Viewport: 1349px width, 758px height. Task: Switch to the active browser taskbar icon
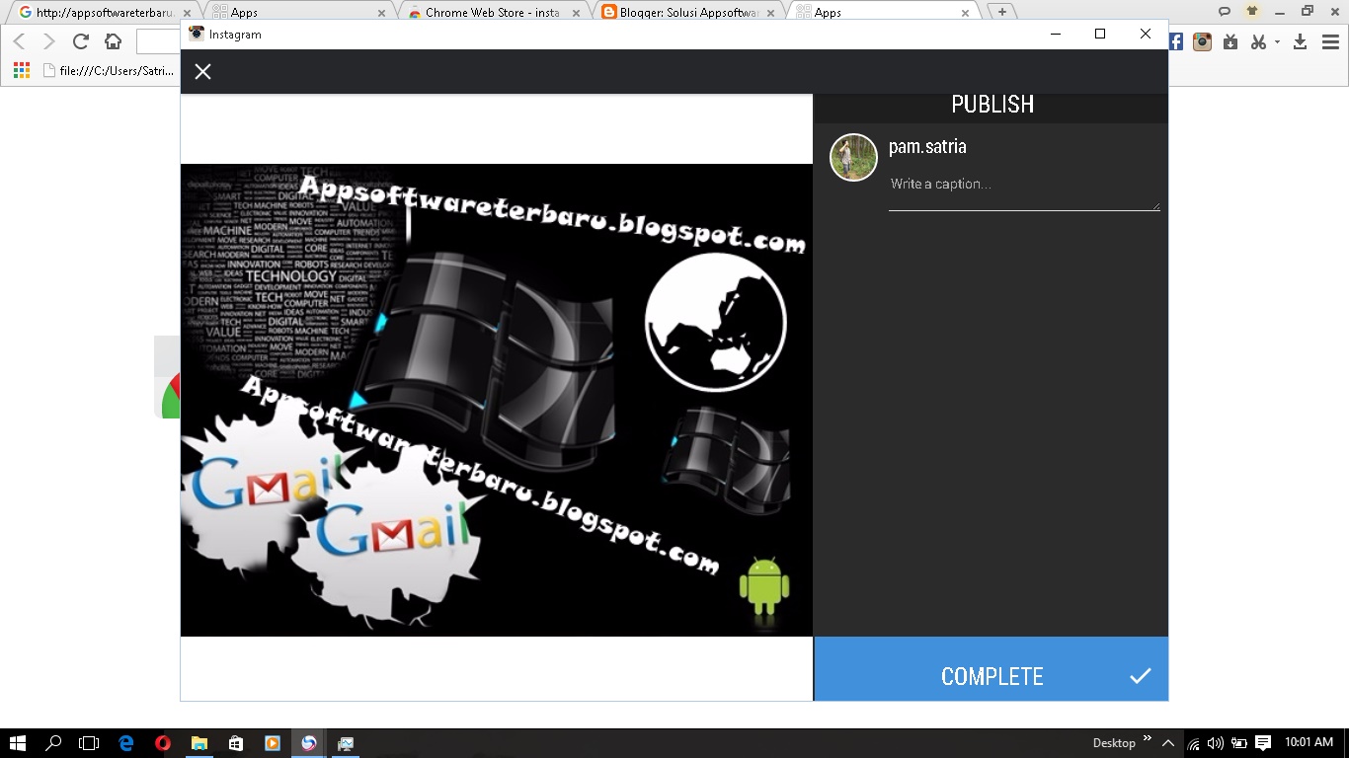click(x=309, y=743)
